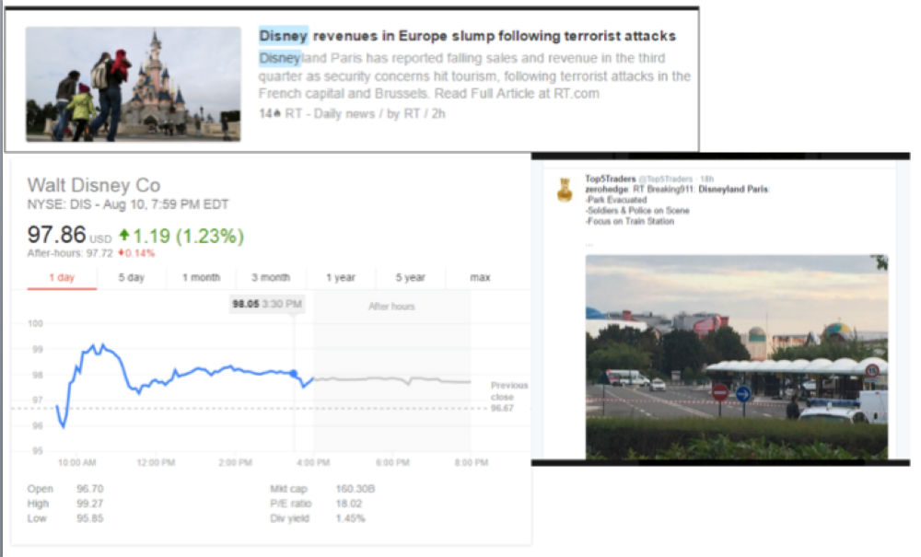Image resolution: width=921 pixels, height=557 pixels.
Task: Click the After hours chart region
Action: (391, 368)
